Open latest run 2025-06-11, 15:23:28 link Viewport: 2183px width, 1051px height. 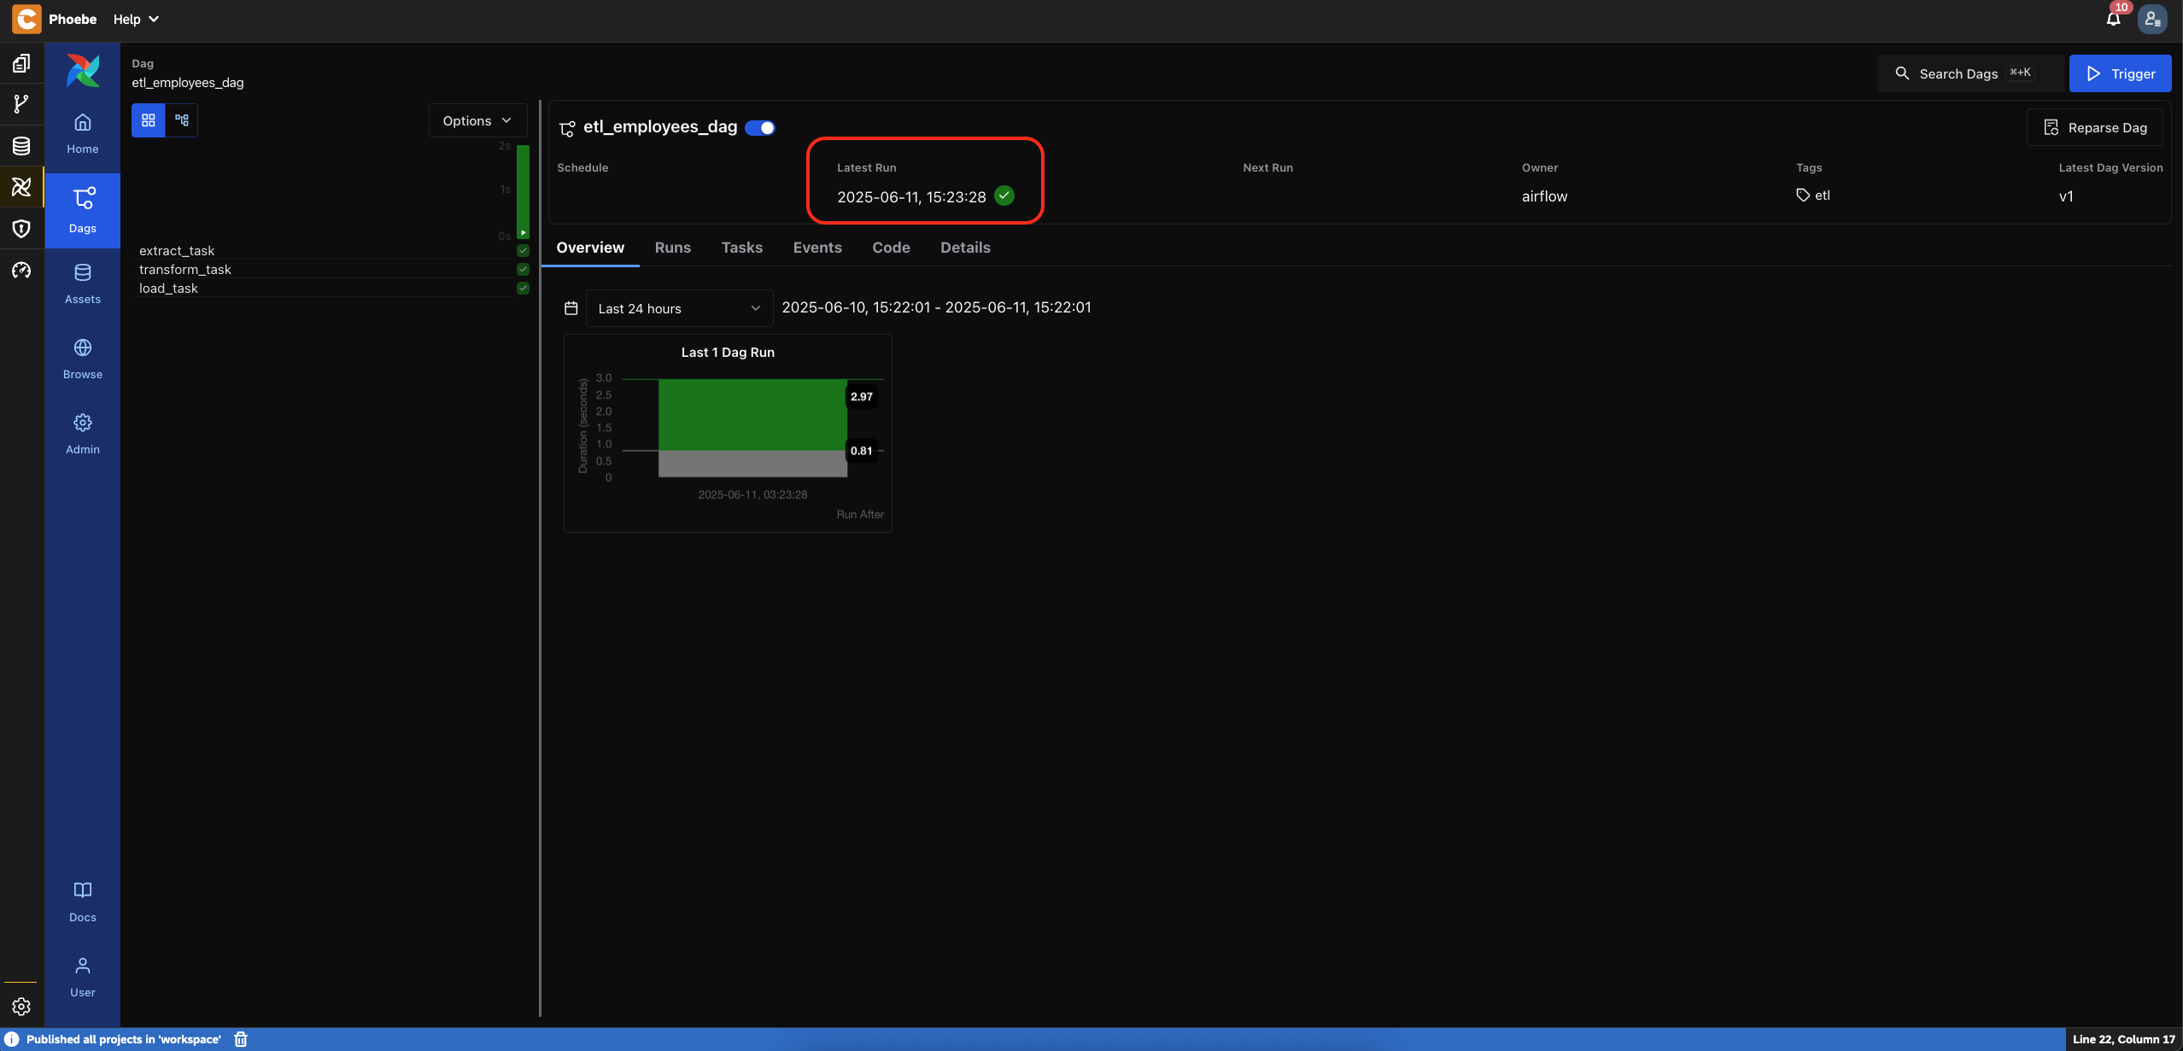click(911, 197)
